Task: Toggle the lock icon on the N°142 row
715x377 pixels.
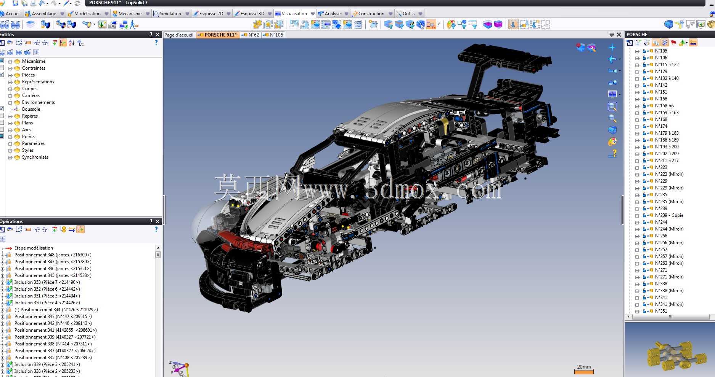Action: (644, 85)
